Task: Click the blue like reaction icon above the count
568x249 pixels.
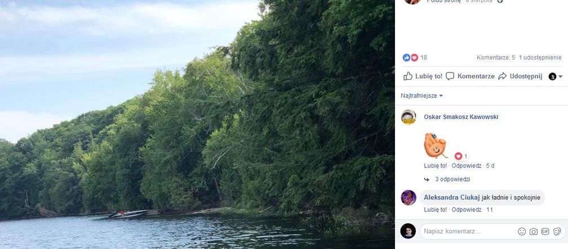Action: pos(407,57)
